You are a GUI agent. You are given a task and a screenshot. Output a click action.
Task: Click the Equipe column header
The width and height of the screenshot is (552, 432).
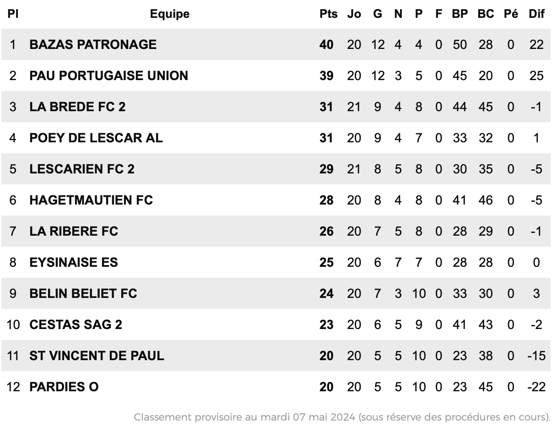(x=170, y=14)
